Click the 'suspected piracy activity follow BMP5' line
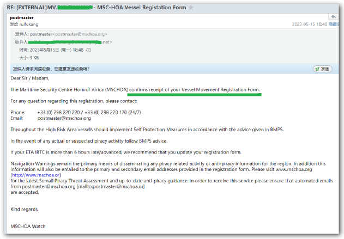 point(89,141)
